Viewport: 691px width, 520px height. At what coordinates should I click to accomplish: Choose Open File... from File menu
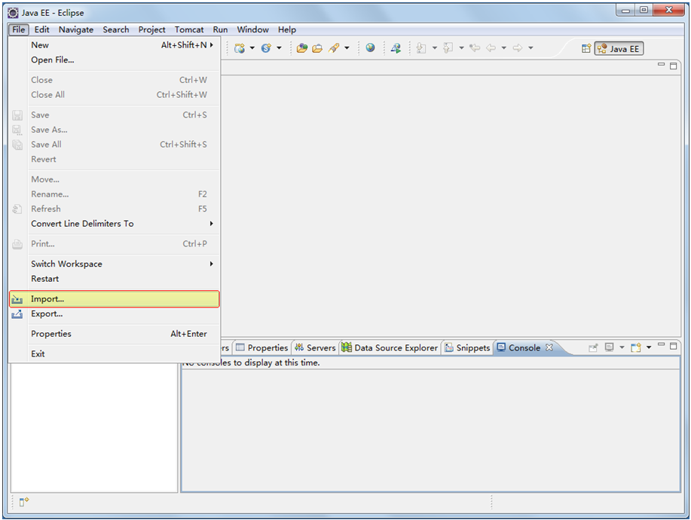tap(114, 60)
